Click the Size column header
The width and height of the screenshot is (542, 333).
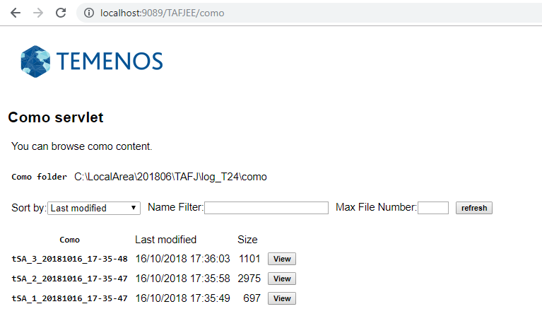pyautogui.click(x=247, y=240)
